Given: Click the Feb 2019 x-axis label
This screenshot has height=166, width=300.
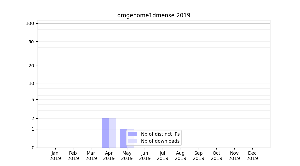Looking at the screenshot, I should coord(73,156).
